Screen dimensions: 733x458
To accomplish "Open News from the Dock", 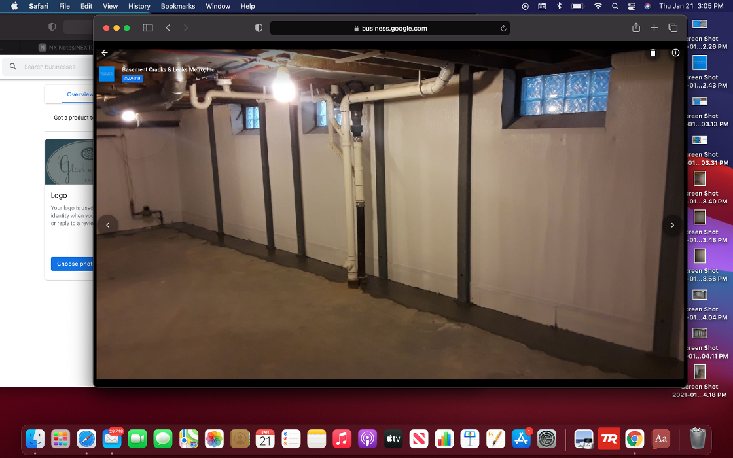I will click(419, 439).
